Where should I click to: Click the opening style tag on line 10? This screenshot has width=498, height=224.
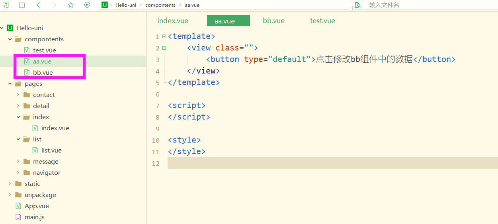184,140
